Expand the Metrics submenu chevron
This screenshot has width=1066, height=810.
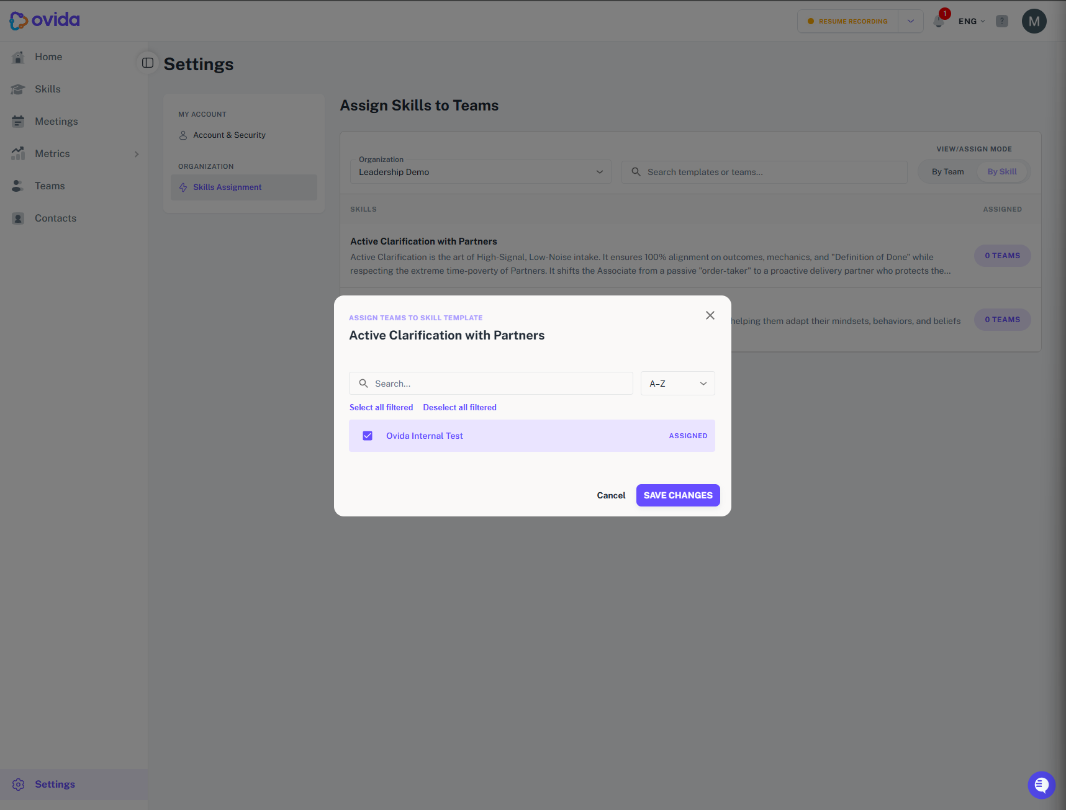137,154
